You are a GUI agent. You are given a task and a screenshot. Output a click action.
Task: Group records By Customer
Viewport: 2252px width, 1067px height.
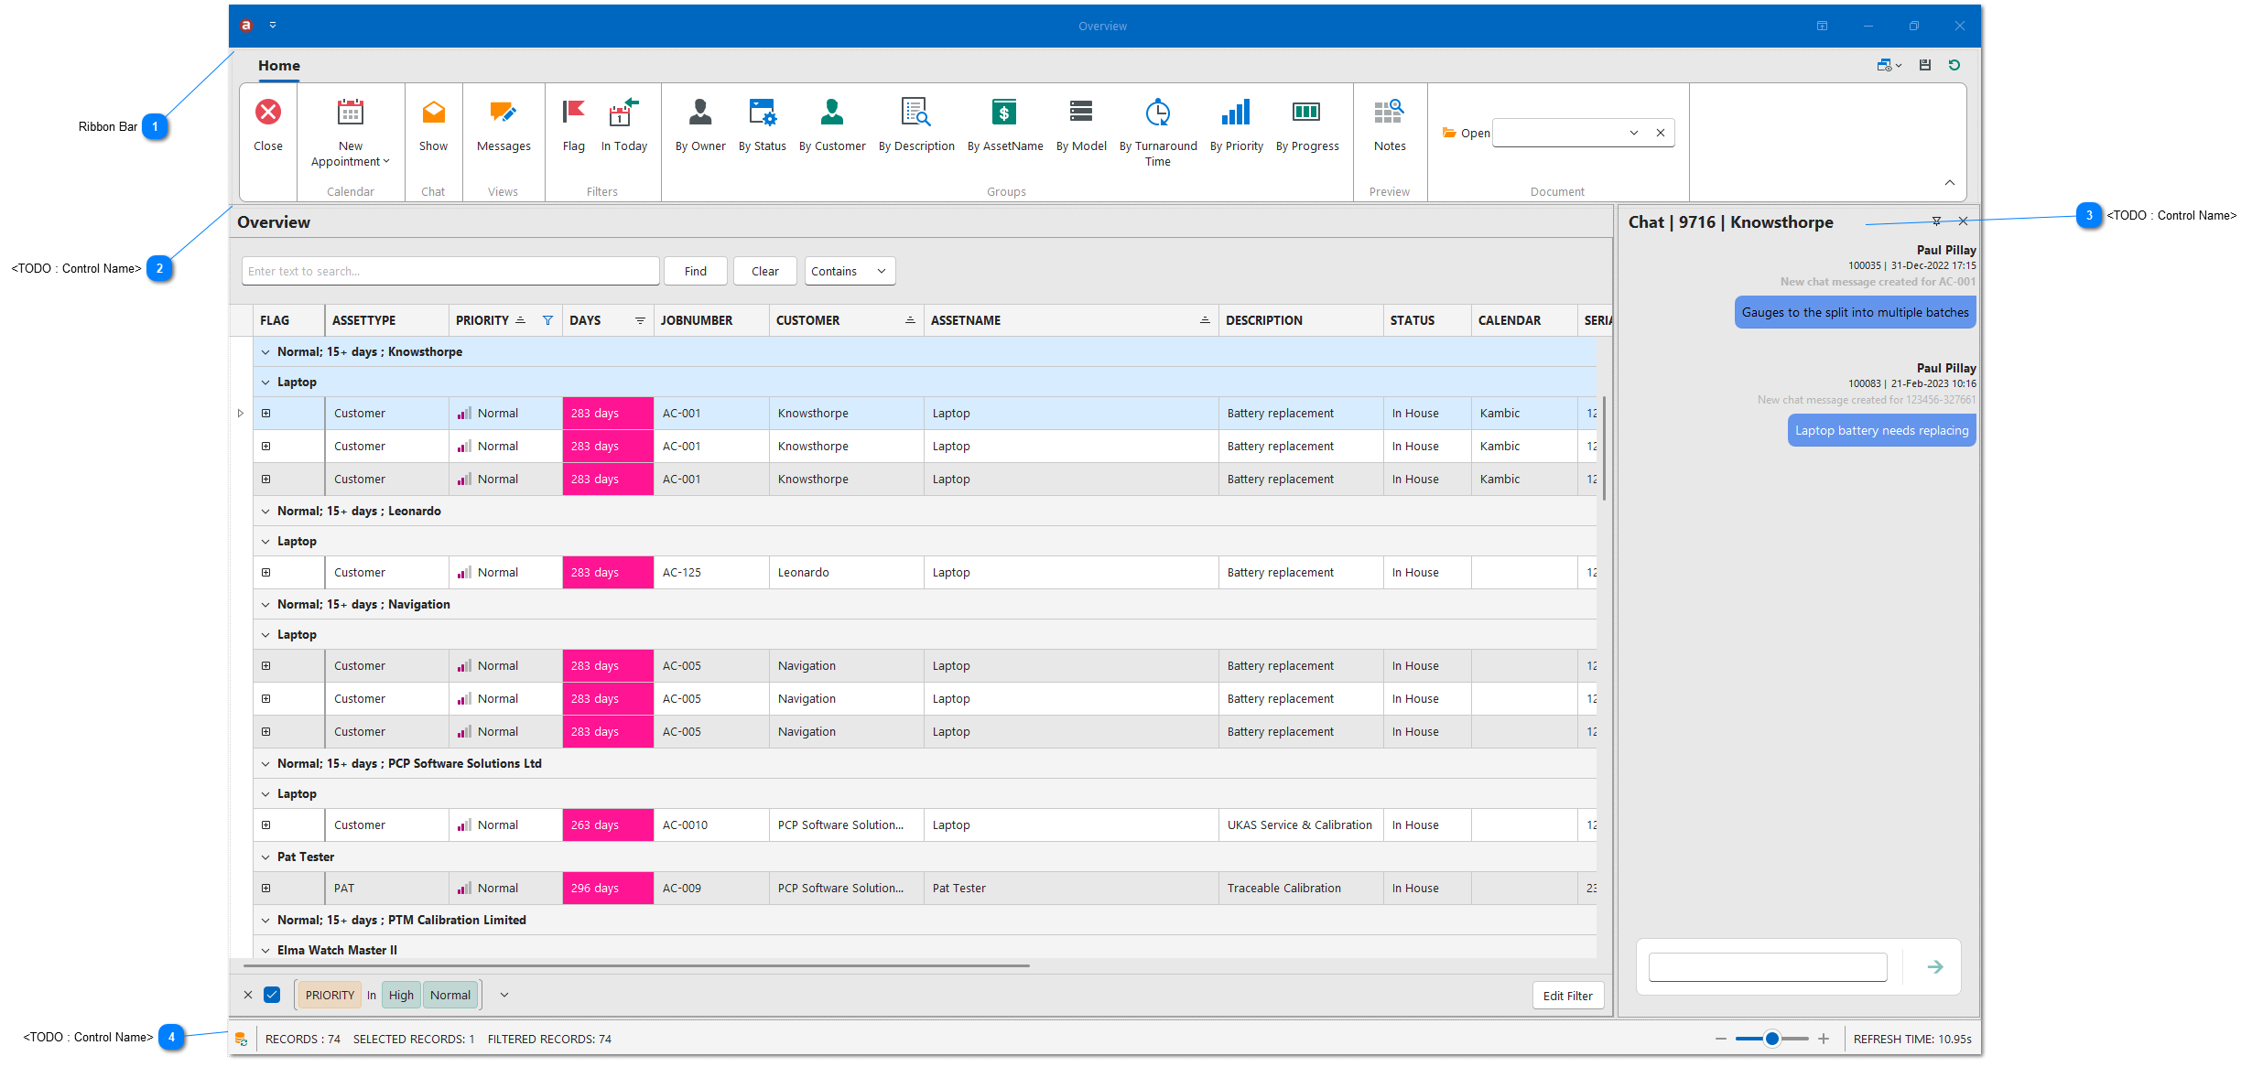tap(832, 125)
